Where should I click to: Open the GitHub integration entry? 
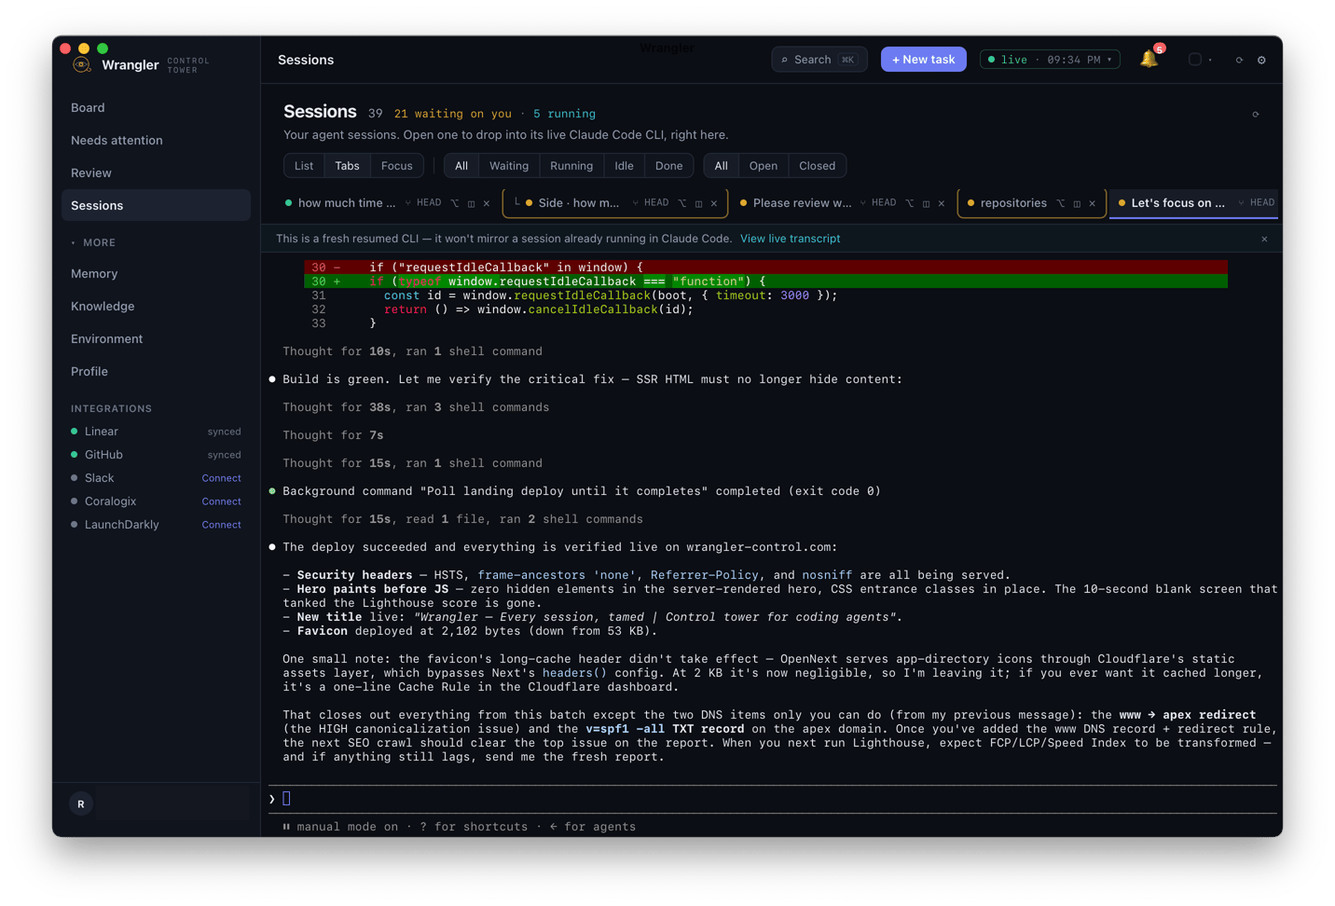click(x=156, y=455)
